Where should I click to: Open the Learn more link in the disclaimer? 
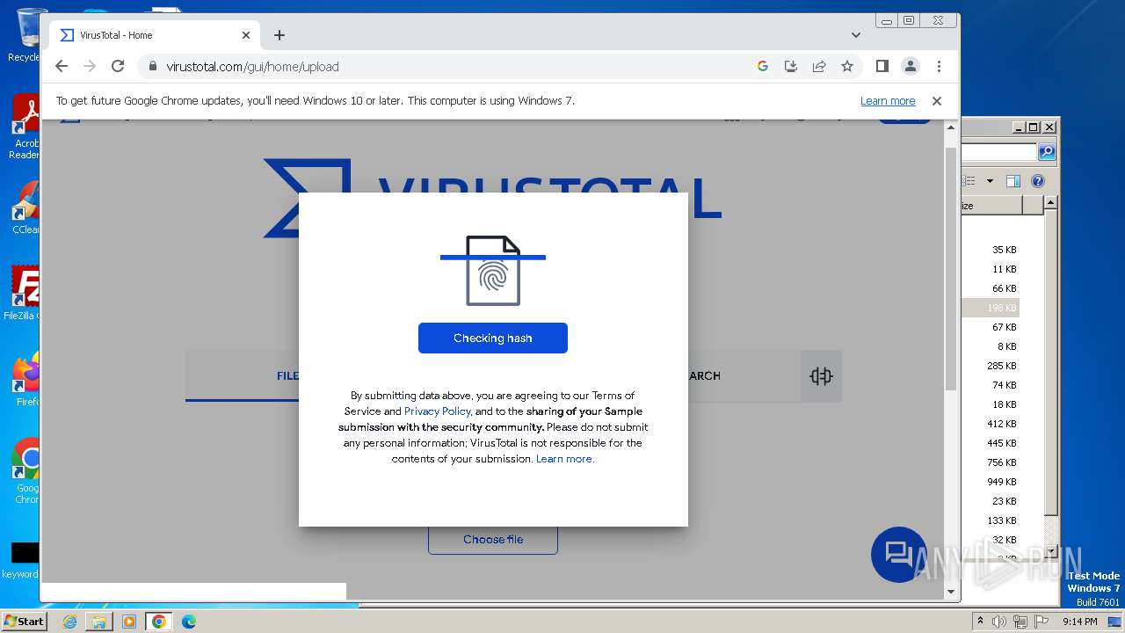(565, 459)
